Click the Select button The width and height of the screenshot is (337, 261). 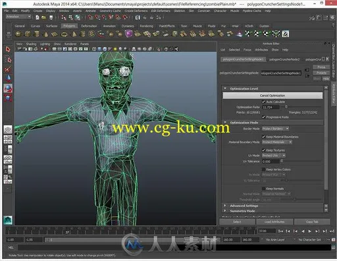point(237,222)
